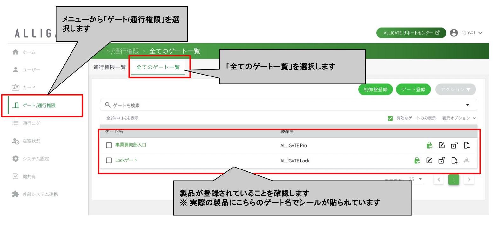Click the magnifier icon in the search bar
499x225 pixels.
tap(108, 105)
